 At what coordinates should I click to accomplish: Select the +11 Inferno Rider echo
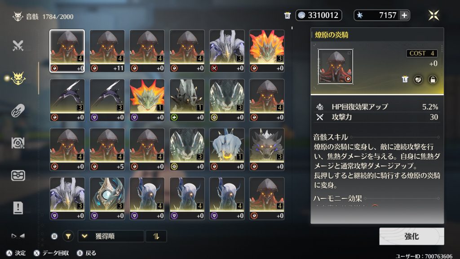[107, 51]
